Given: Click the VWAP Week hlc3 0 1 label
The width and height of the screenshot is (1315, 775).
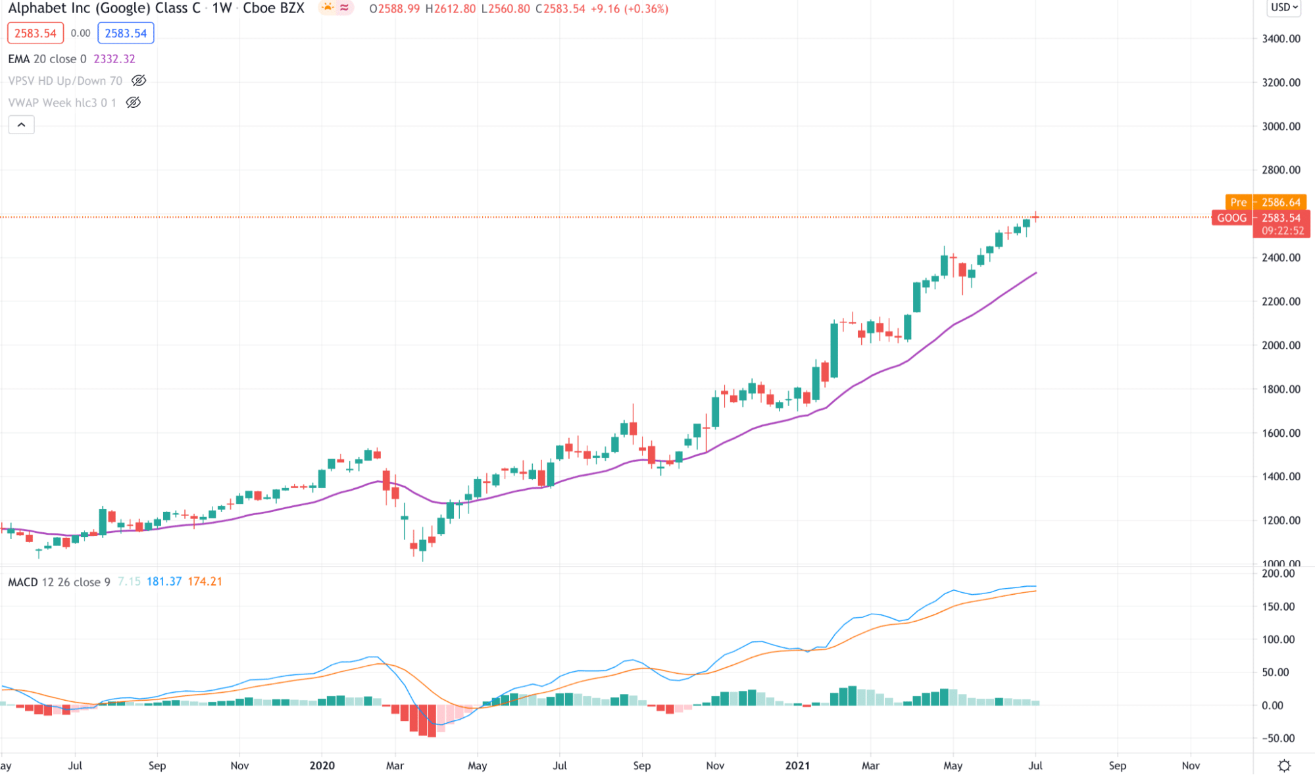Looking at the screenshot, I should point(62,103).
